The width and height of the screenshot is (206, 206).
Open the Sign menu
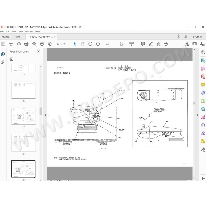21,31
